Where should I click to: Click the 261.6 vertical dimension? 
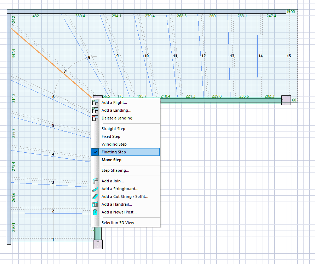pos(13,197)
